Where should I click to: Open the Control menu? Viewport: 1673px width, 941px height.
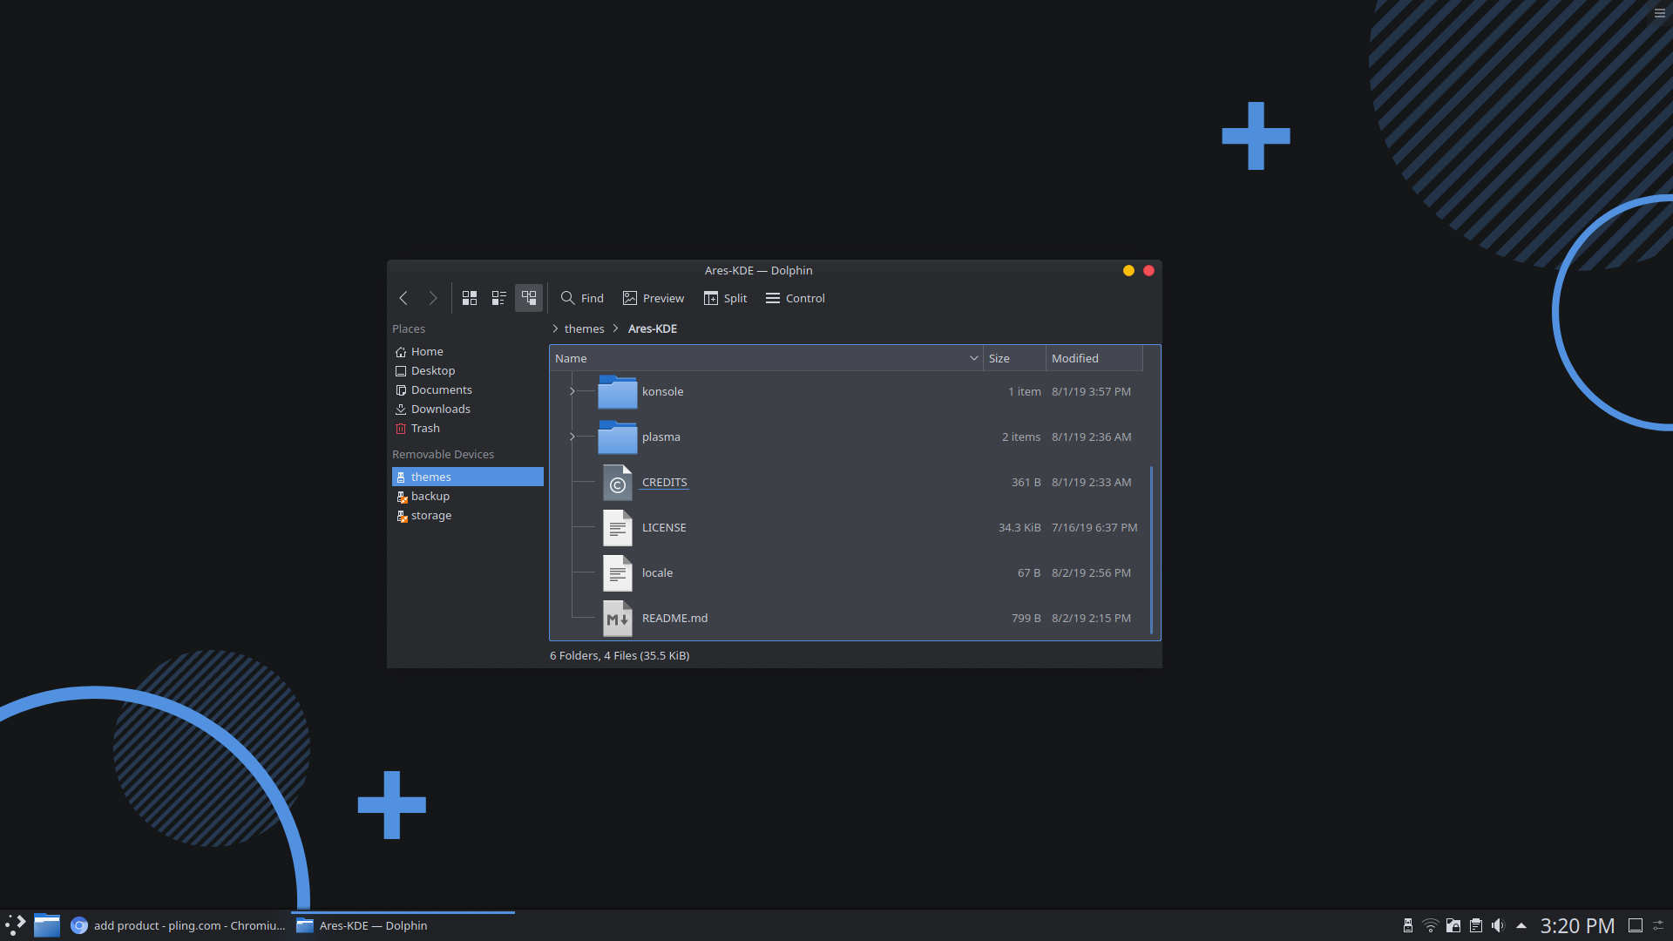point(795,298)
